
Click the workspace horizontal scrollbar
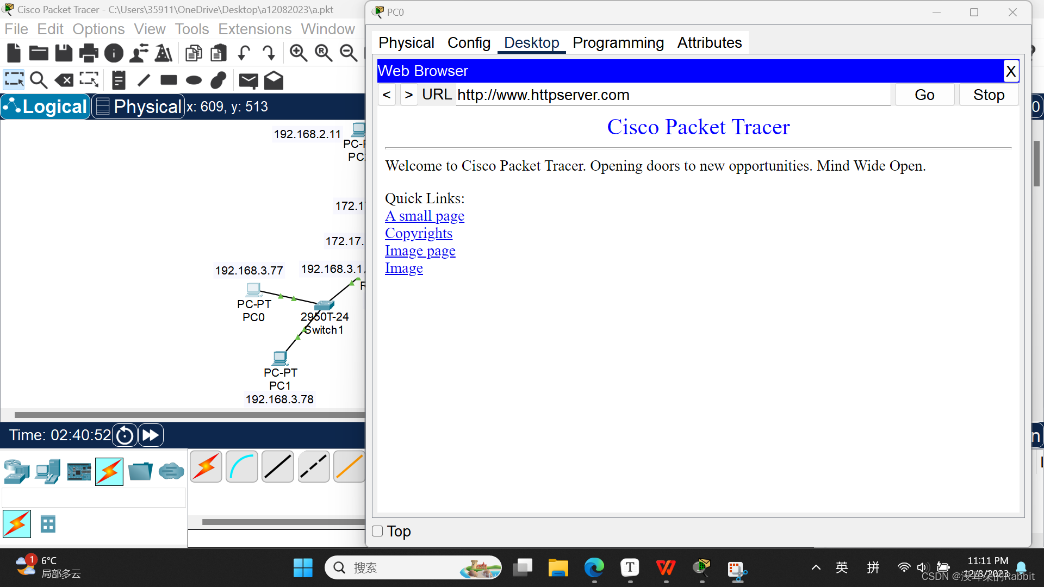pyautogui.click(x=190, y=415)
